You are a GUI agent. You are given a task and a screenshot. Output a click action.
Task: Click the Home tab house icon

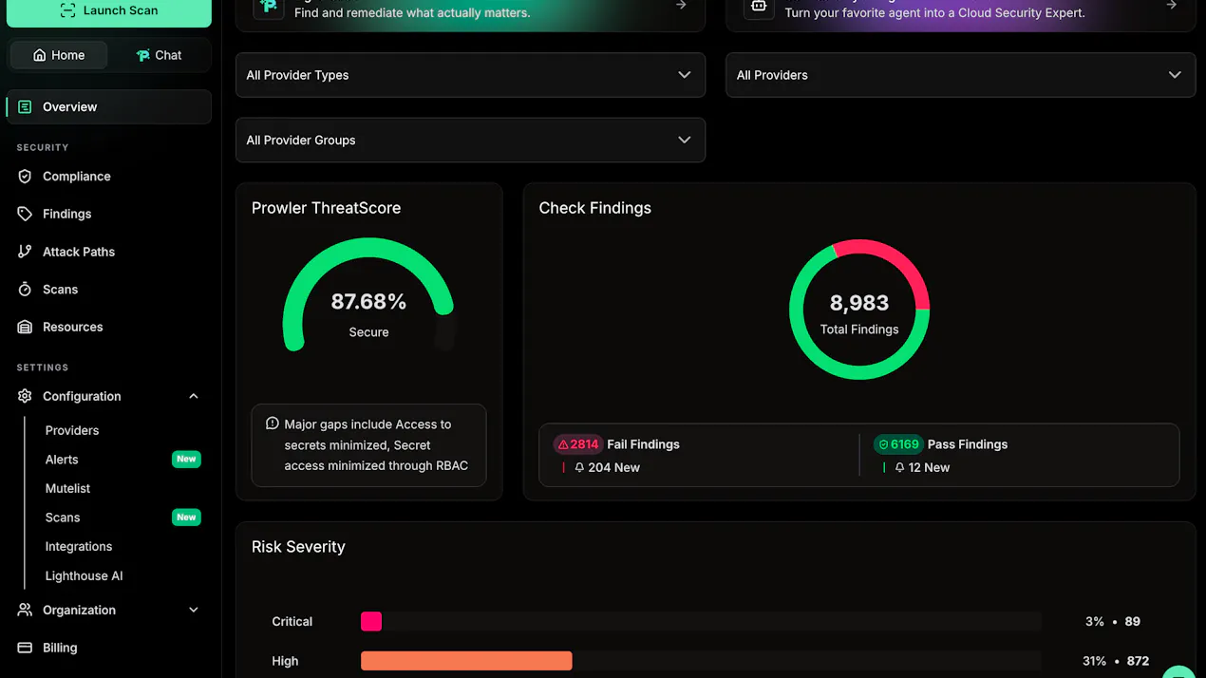point(39,55)
